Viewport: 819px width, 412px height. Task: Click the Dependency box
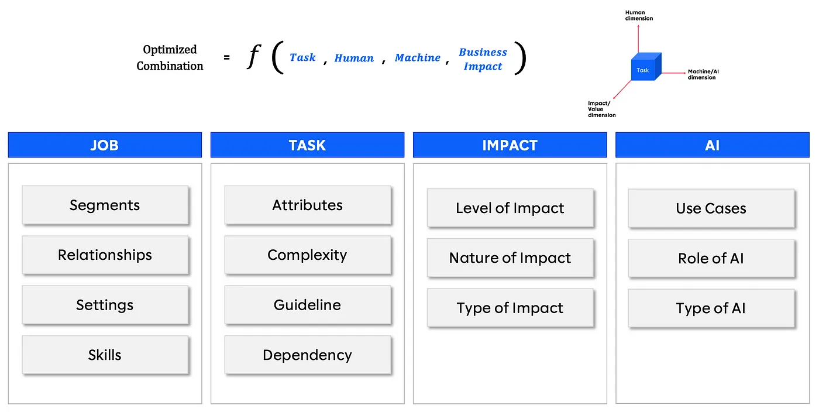coord(308,355)
